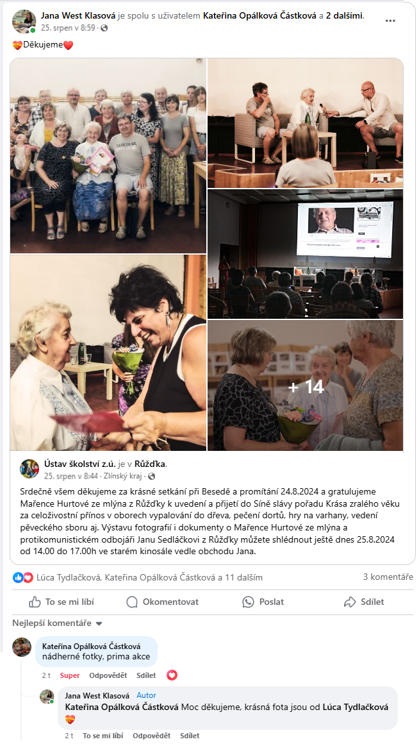419x753 pixels.
Task: Click the Ústav školství z.ú. page avatar
Action: pyautogui.click(x=29, y=468)
